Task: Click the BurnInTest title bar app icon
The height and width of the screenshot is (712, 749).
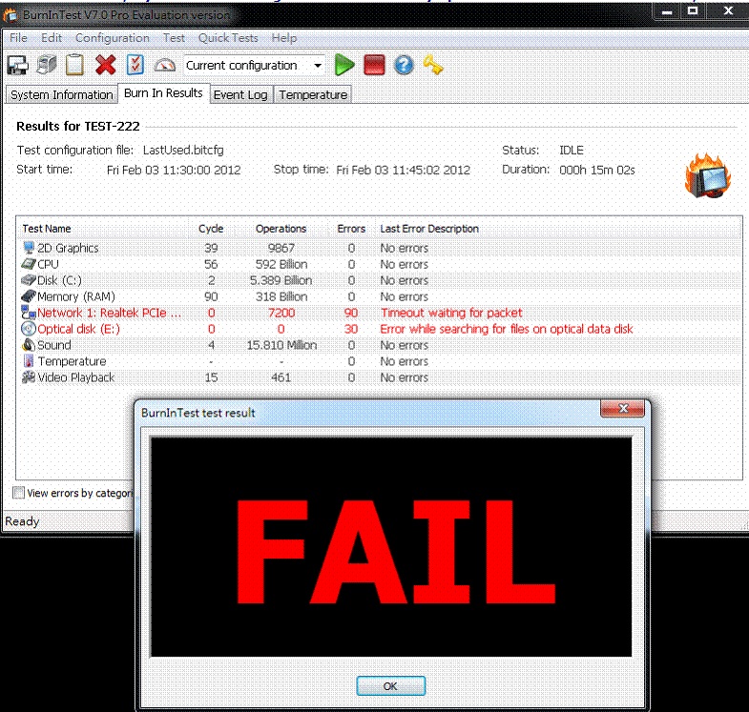Action: [x=10, y=15]
